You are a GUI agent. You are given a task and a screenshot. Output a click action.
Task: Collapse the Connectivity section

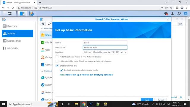(x=42, y=71)
